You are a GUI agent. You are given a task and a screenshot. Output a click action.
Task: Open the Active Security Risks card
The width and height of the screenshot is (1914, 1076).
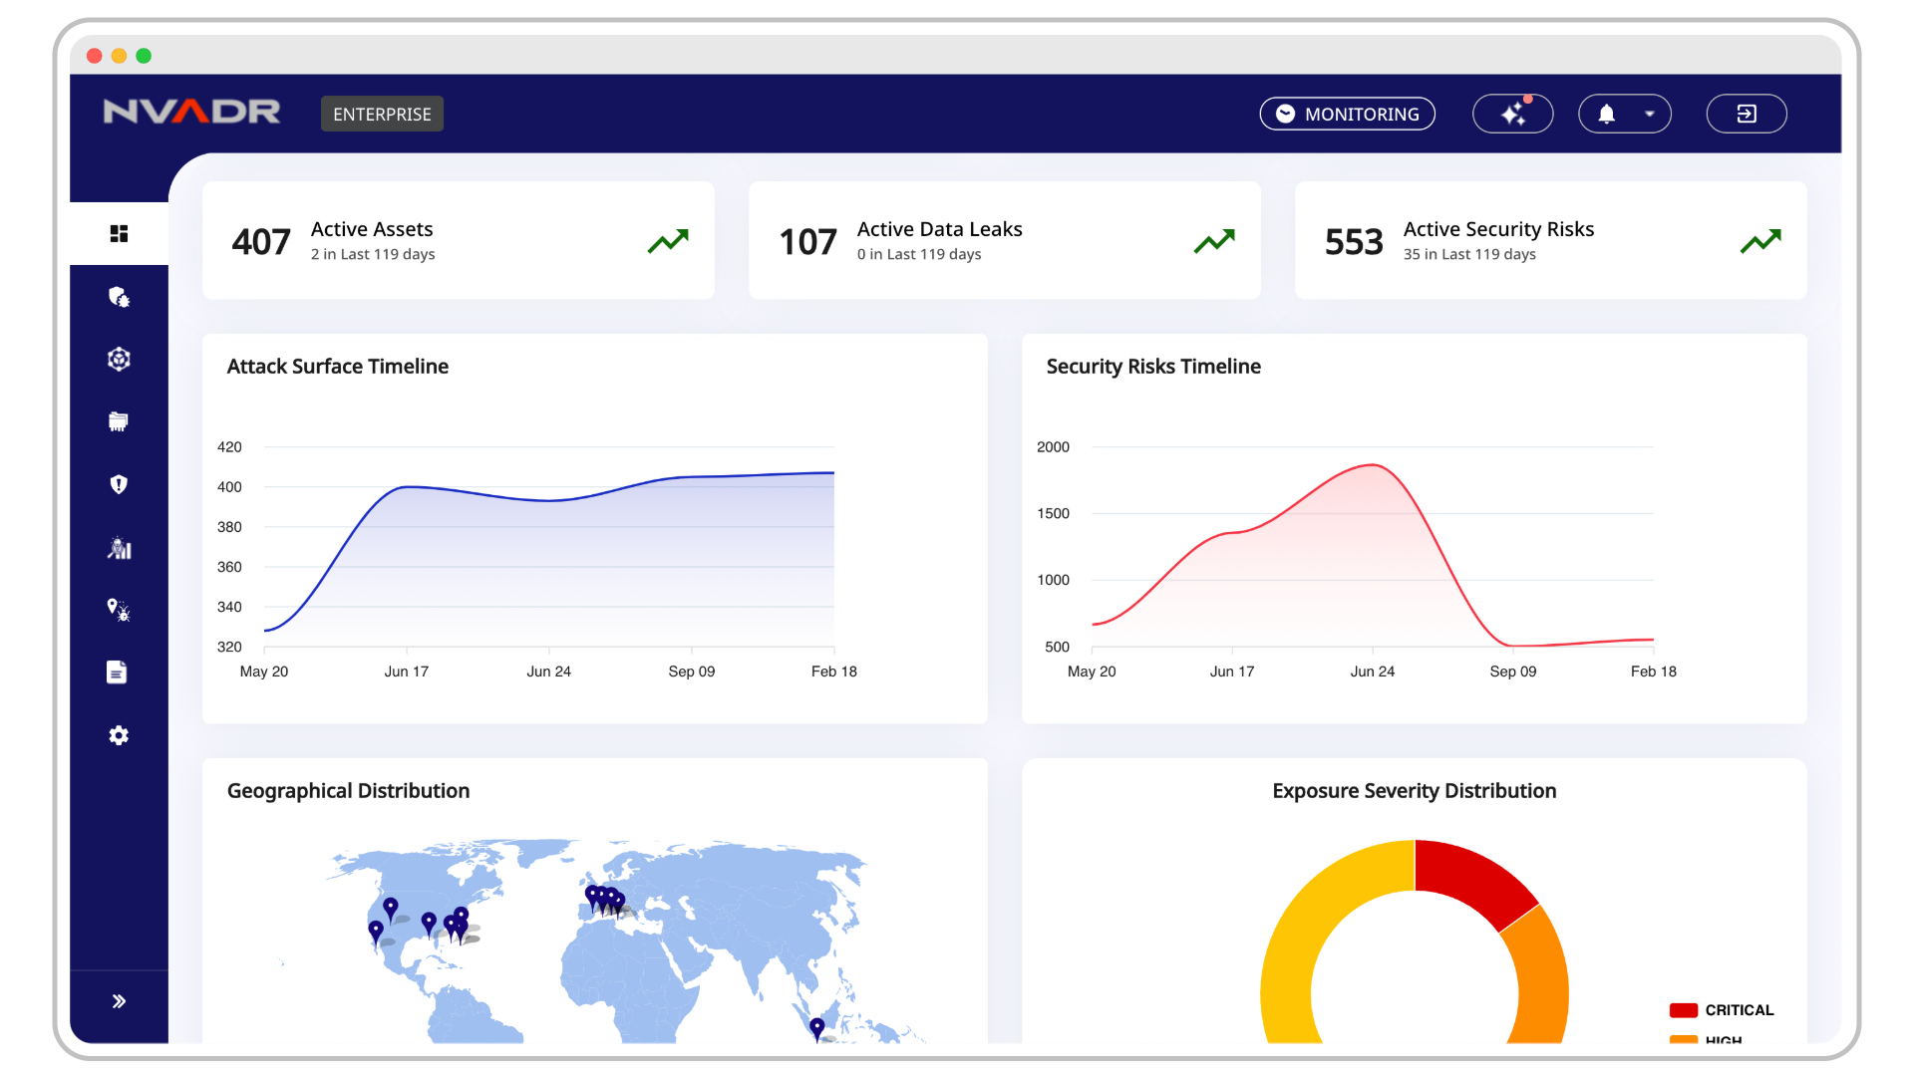1550,240
